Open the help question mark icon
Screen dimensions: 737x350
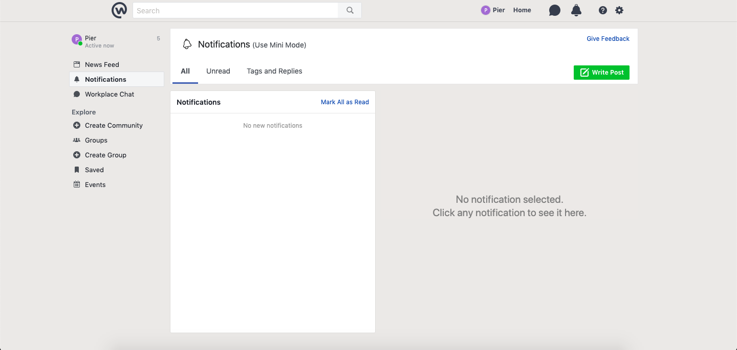[x=603, y=10]
